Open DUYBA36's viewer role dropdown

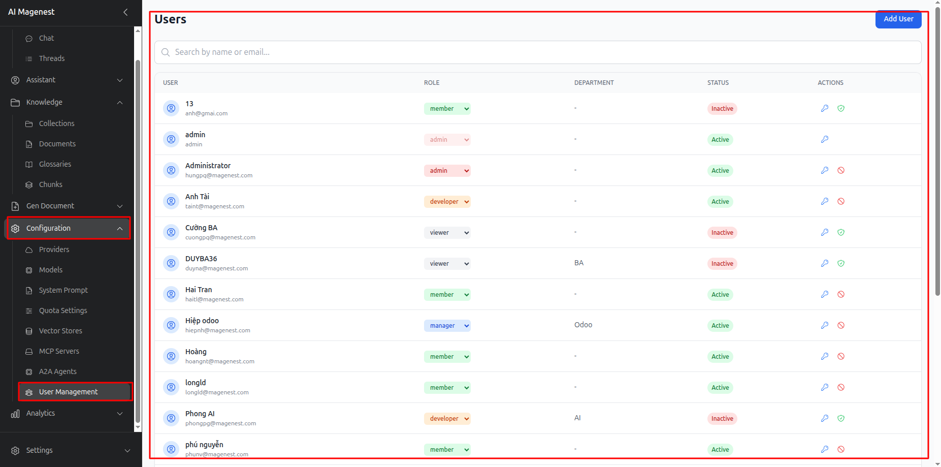click(x=447, y=264)
